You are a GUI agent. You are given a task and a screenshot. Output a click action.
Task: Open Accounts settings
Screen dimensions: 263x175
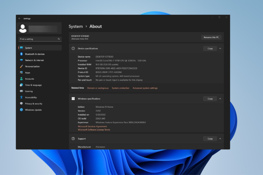click(x=40, y=79)
